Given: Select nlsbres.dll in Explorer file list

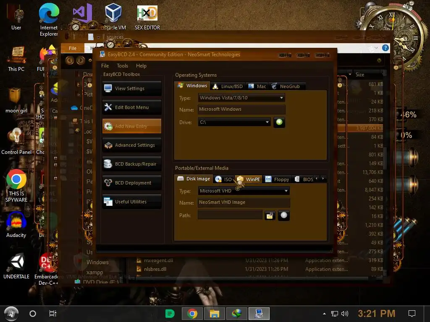Looking at the screenshot, I should point(155,269).
